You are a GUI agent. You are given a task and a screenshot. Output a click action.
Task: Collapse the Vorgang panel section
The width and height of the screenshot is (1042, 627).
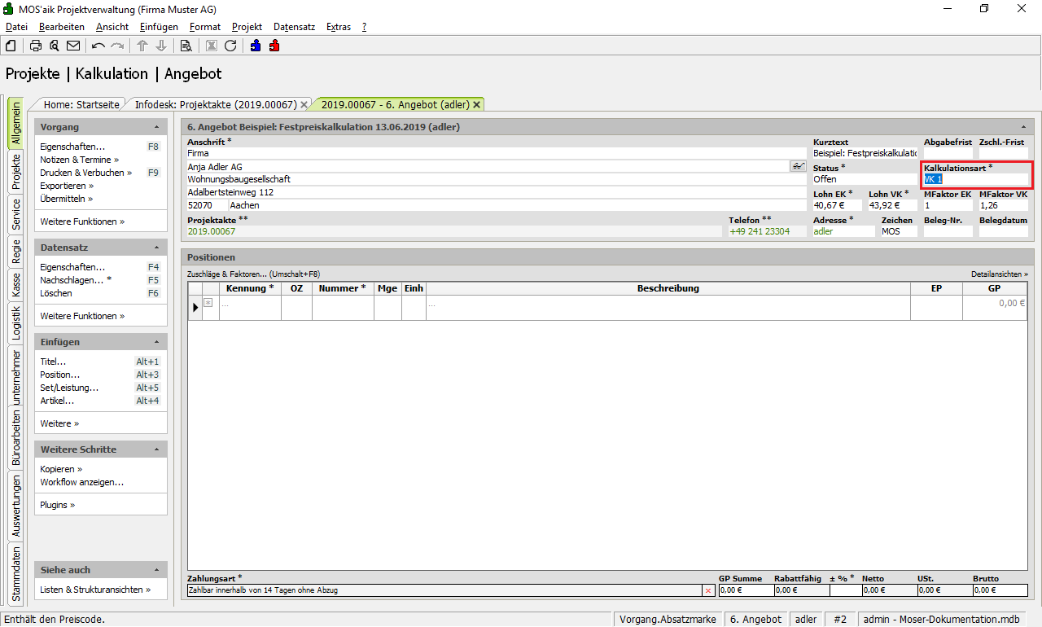tap(156, 127)
